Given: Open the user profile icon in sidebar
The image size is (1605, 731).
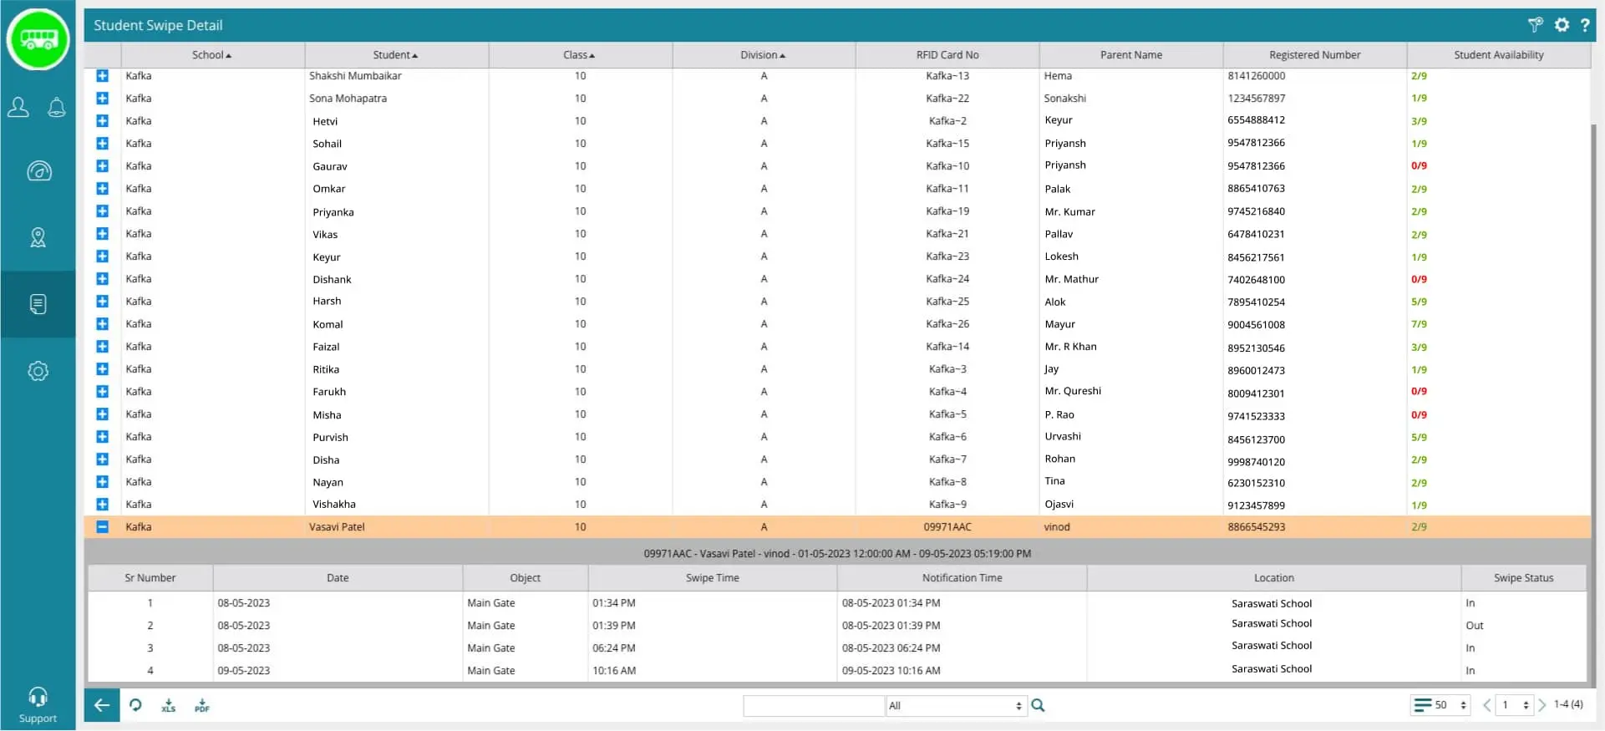Looking at the screenshot, I should click(x=18, y=107).
